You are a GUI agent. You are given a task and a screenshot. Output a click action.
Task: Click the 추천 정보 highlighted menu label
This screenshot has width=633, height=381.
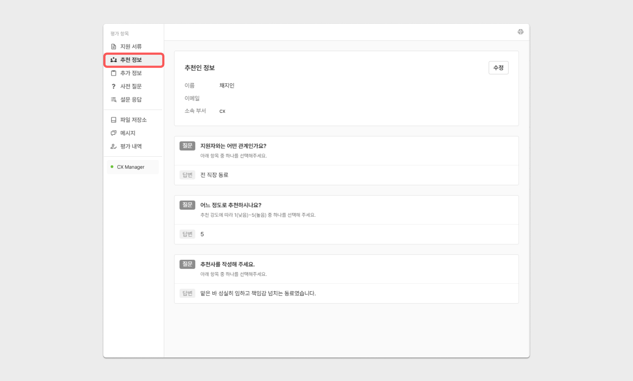pos(131,60)
